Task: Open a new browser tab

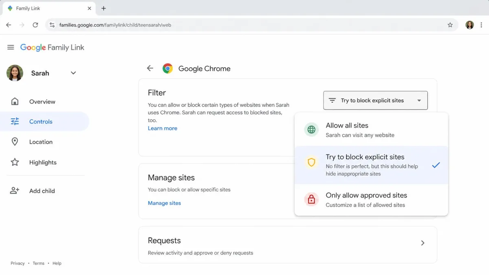Action: click(x=104, y=8)
